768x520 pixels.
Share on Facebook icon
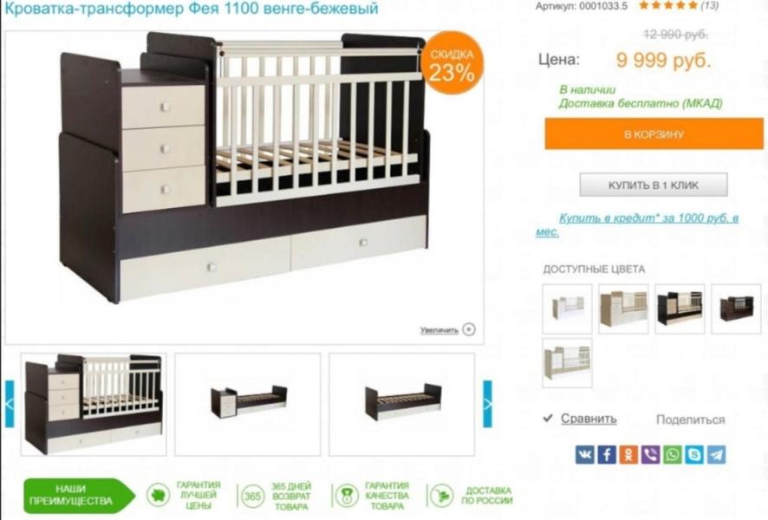pos(607,455)
